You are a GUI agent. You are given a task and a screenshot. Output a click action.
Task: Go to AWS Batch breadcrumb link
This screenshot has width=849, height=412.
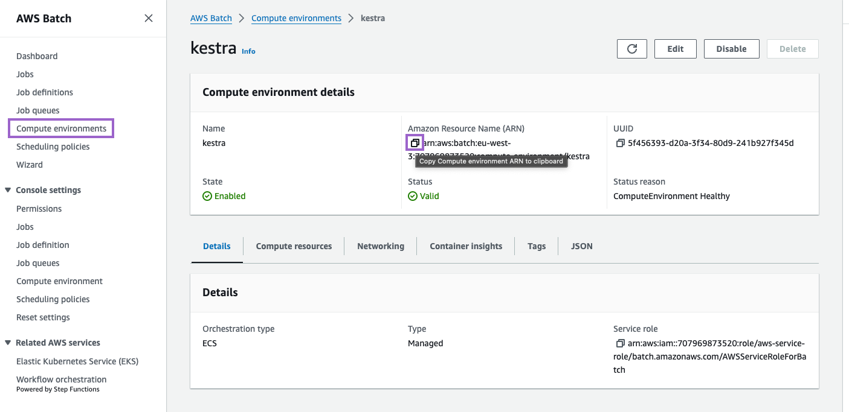pos(211,18)
